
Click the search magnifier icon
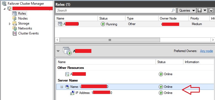(x=173, y=10)
